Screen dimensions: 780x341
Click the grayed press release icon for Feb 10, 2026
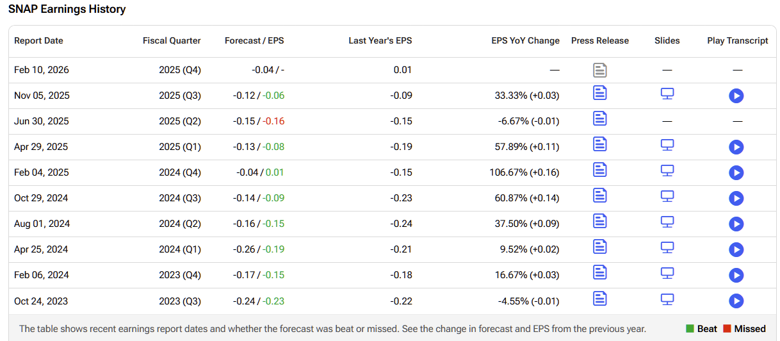click(x=599, y=71)
